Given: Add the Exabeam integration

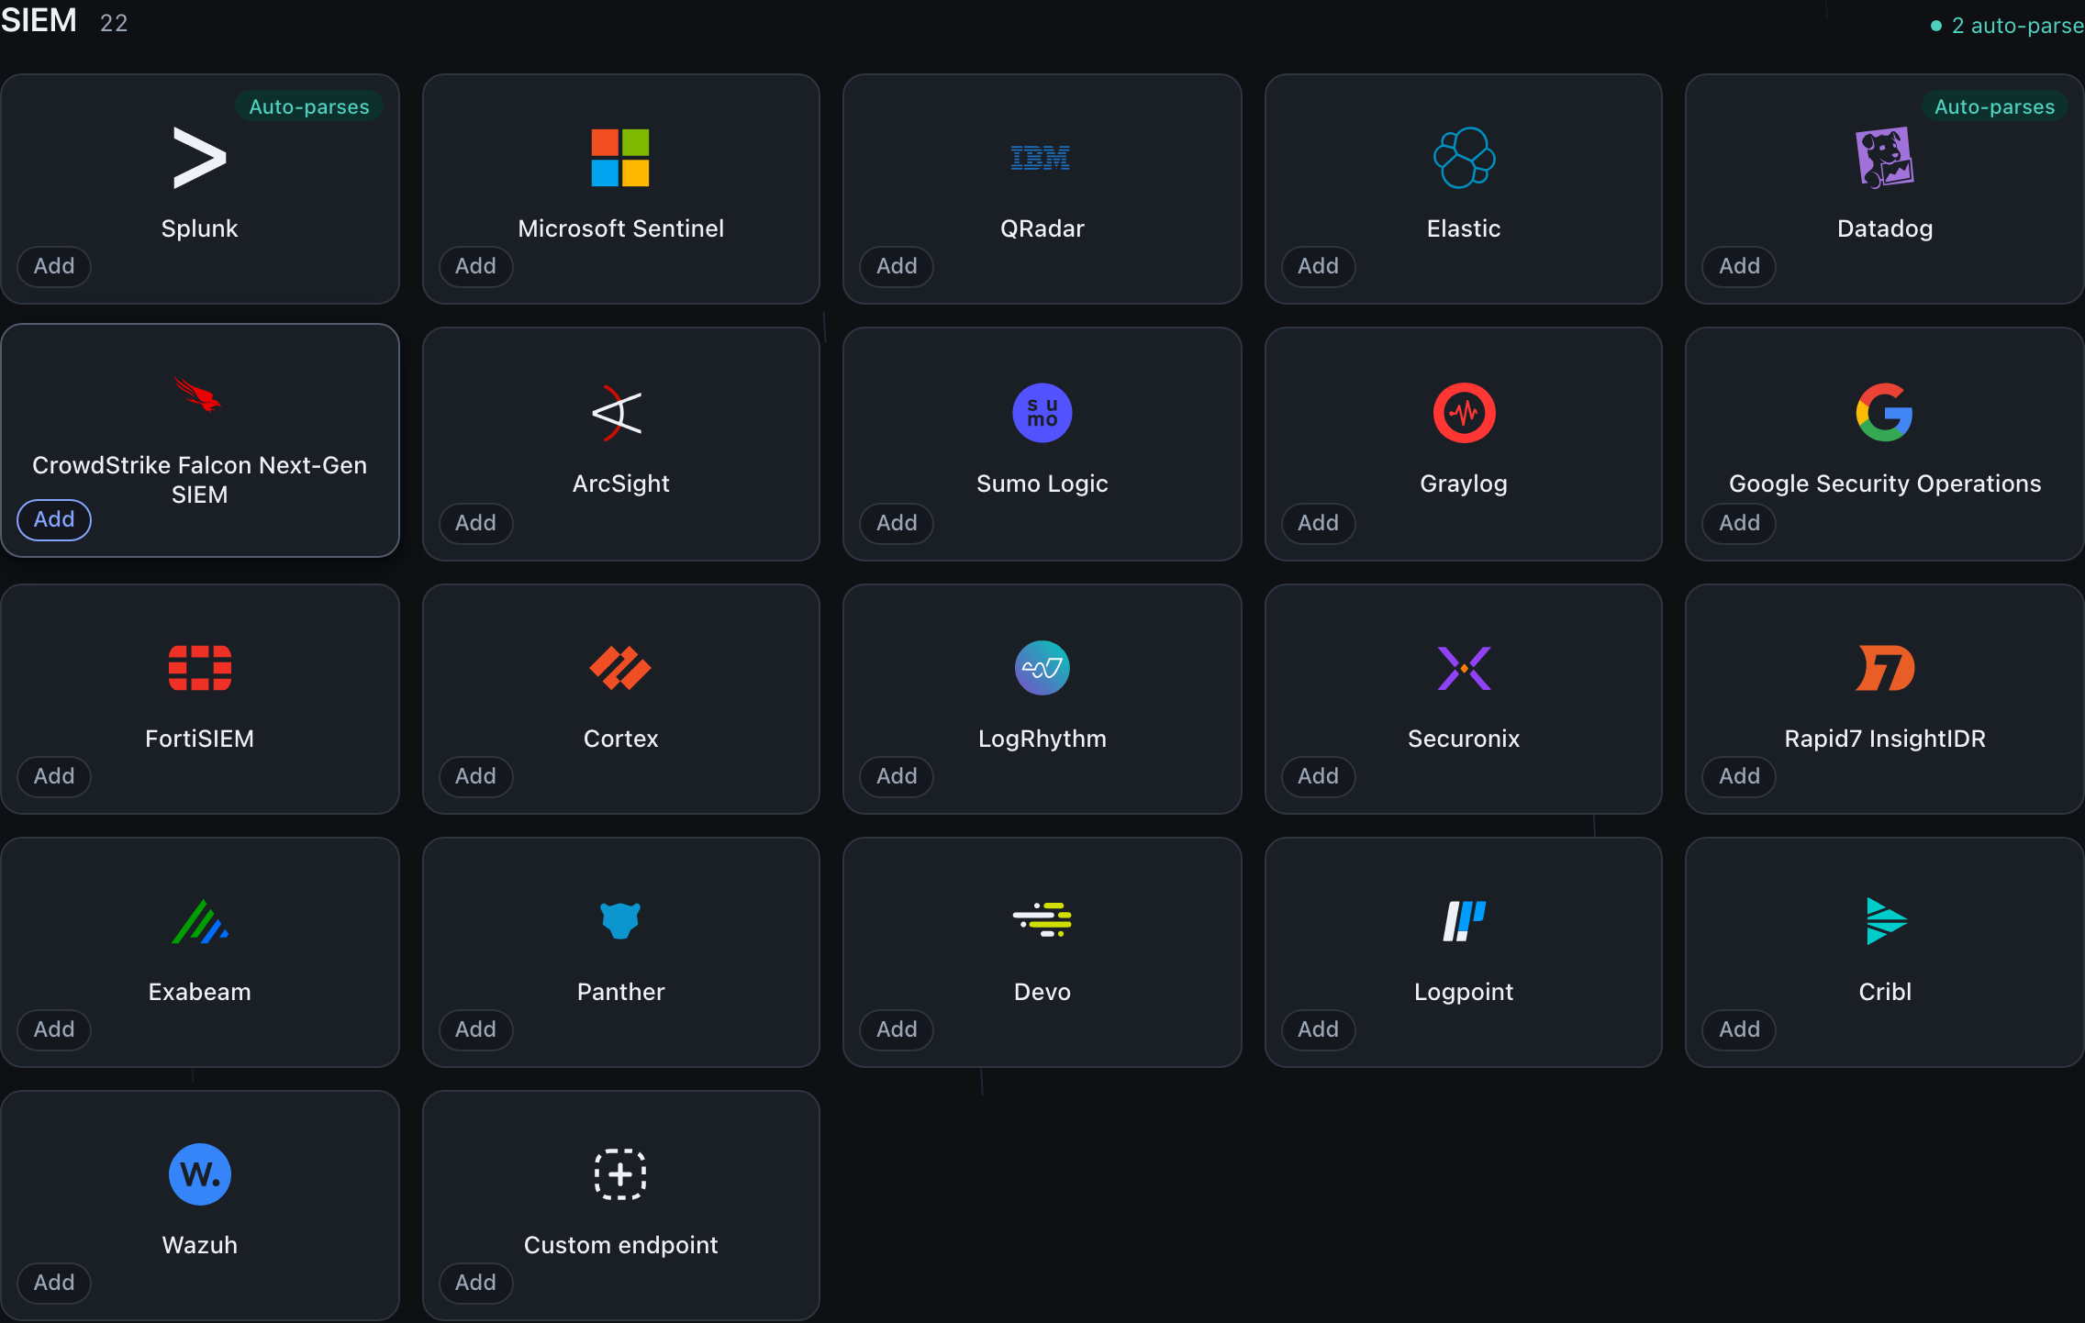Looking at the screenshot, I should tap(54, 1029).
